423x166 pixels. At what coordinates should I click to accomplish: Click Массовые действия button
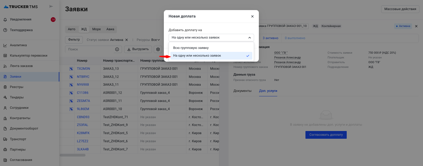coord(400,9)
